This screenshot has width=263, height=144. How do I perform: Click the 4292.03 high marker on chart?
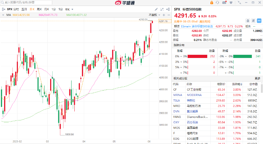click(143, 20)
